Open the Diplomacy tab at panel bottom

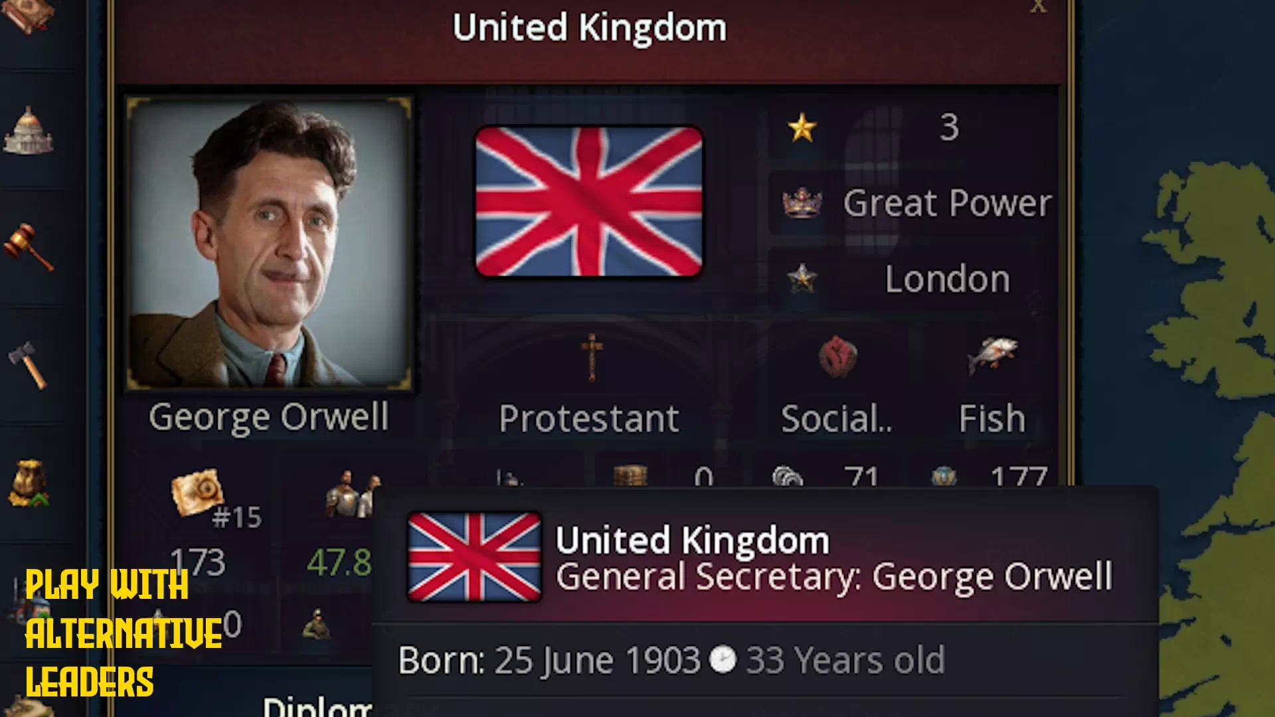[x=317, y=706]
